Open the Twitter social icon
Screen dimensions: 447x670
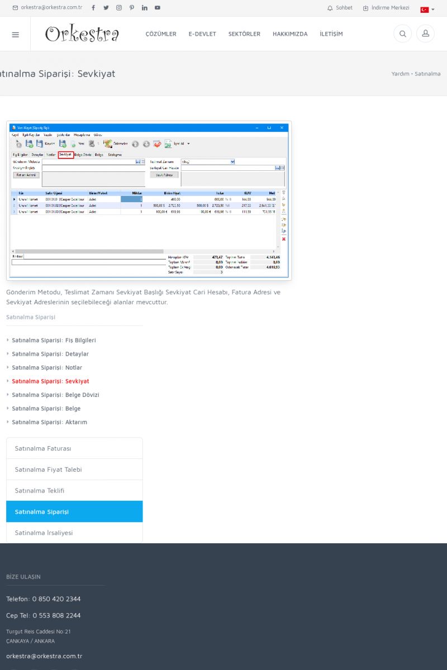point(106,8)
